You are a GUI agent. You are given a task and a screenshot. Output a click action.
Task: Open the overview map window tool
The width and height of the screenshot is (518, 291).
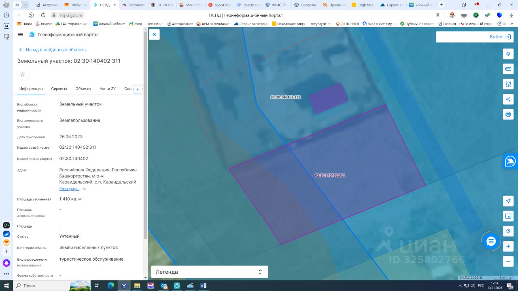(x=508, y=216)
